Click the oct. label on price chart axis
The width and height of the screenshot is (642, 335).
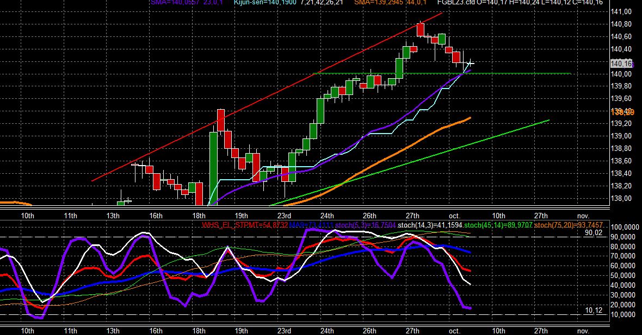[x=454, y=216]
